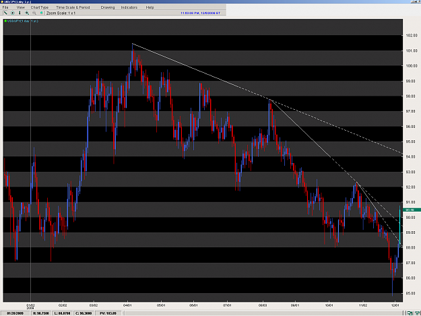Click the down arrow marker tool
The height and width of the screenshot is (316, 421).
pyautogui.click(x=20, y=13)
